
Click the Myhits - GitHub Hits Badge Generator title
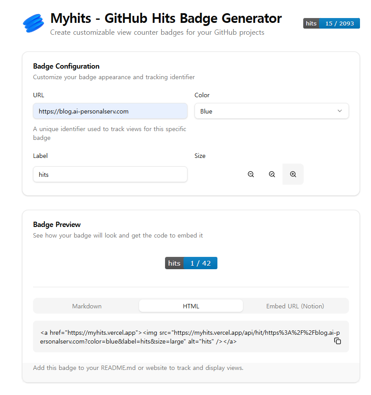pyautogui.click(x=166, y=18)
